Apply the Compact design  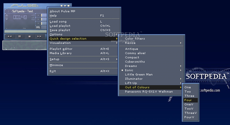(151, 58)
